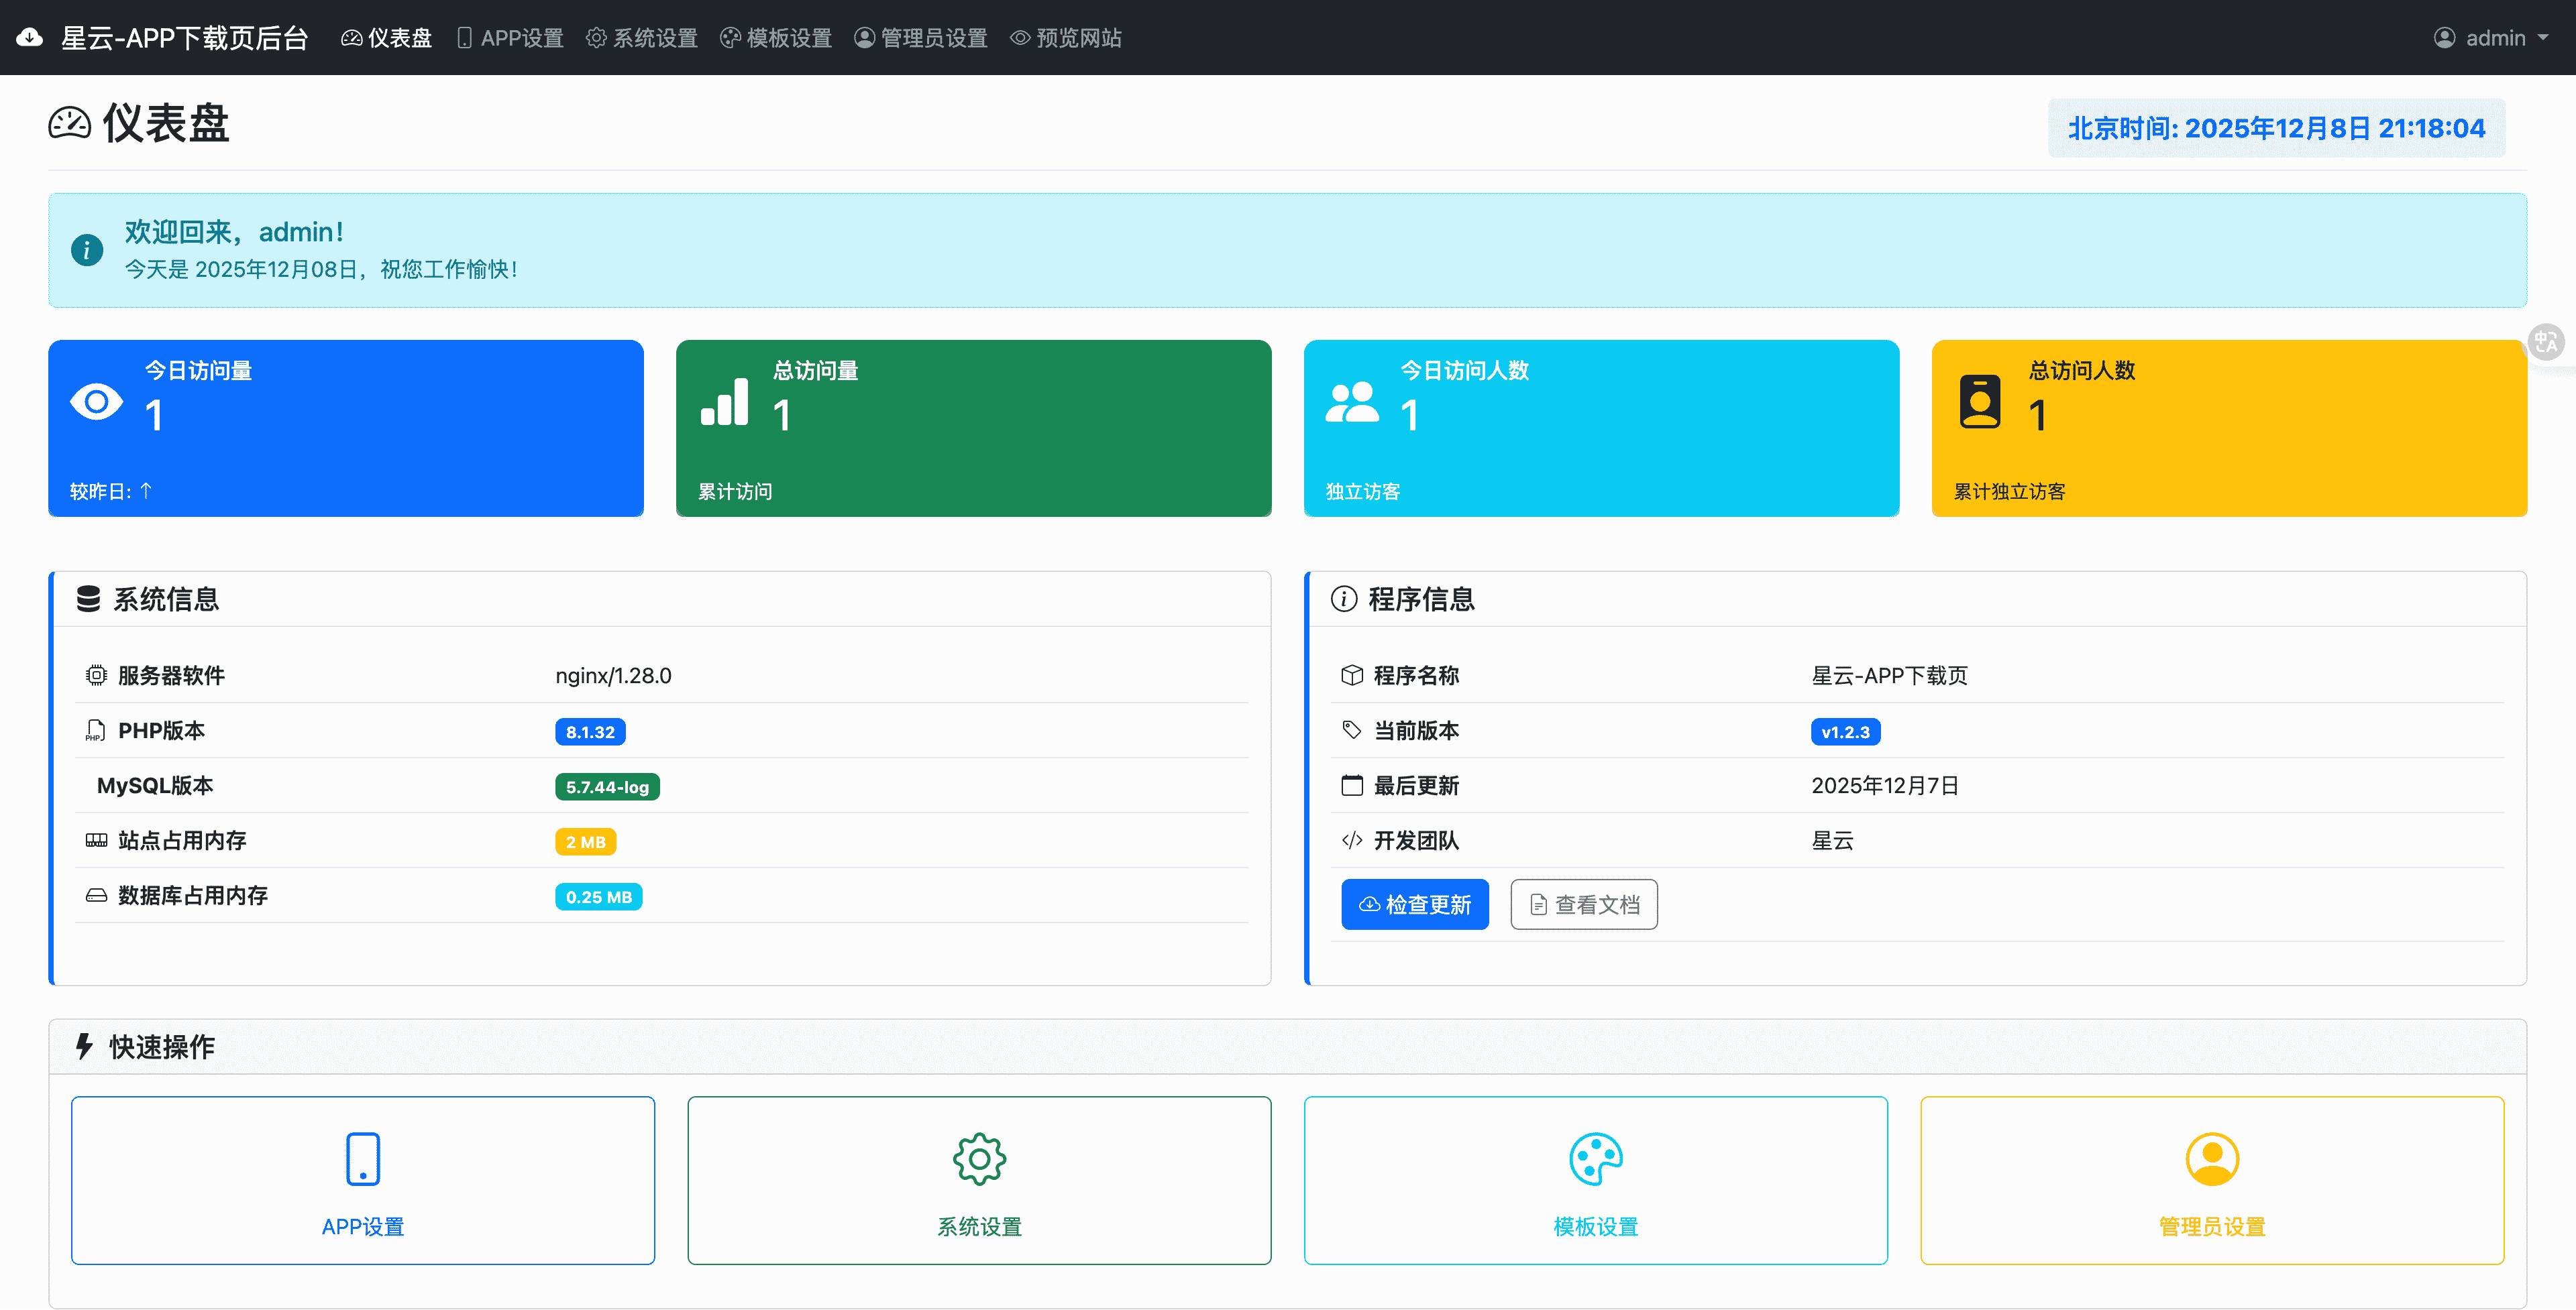Click the translate floating icon at right edge
This screenshot has height=1310, width=2576.
click(x=2546, y=342)
